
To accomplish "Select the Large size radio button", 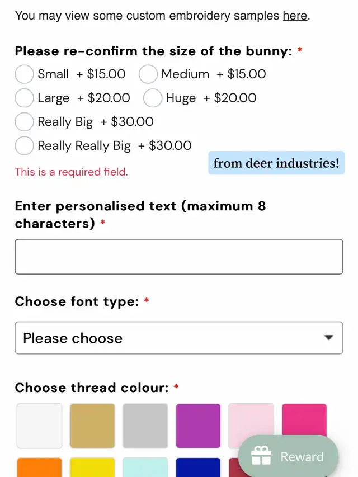I will pyautogui.click(x=24, y=98).
